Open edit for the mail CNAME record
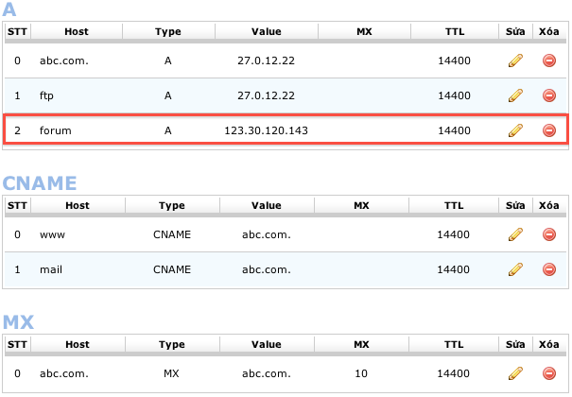Viewport: 572px width, 397px height. point(515,269)
